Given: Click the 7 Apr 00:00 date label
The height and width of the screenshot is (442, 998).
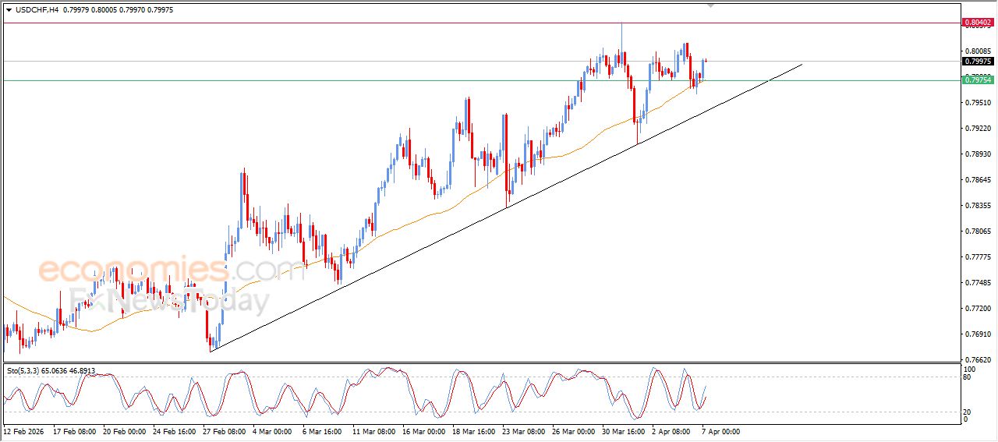Looking at the screenshot, I should click(x=721, y=430).
